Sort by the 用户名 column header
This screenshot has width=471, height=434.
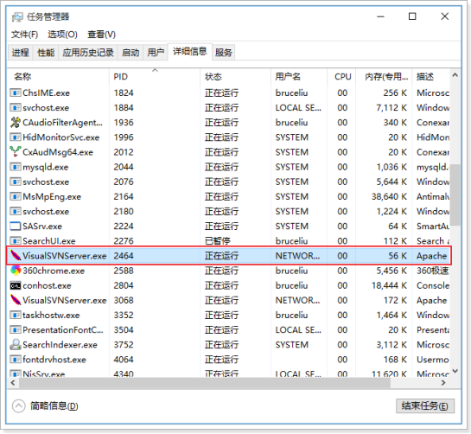coord(298,77)
